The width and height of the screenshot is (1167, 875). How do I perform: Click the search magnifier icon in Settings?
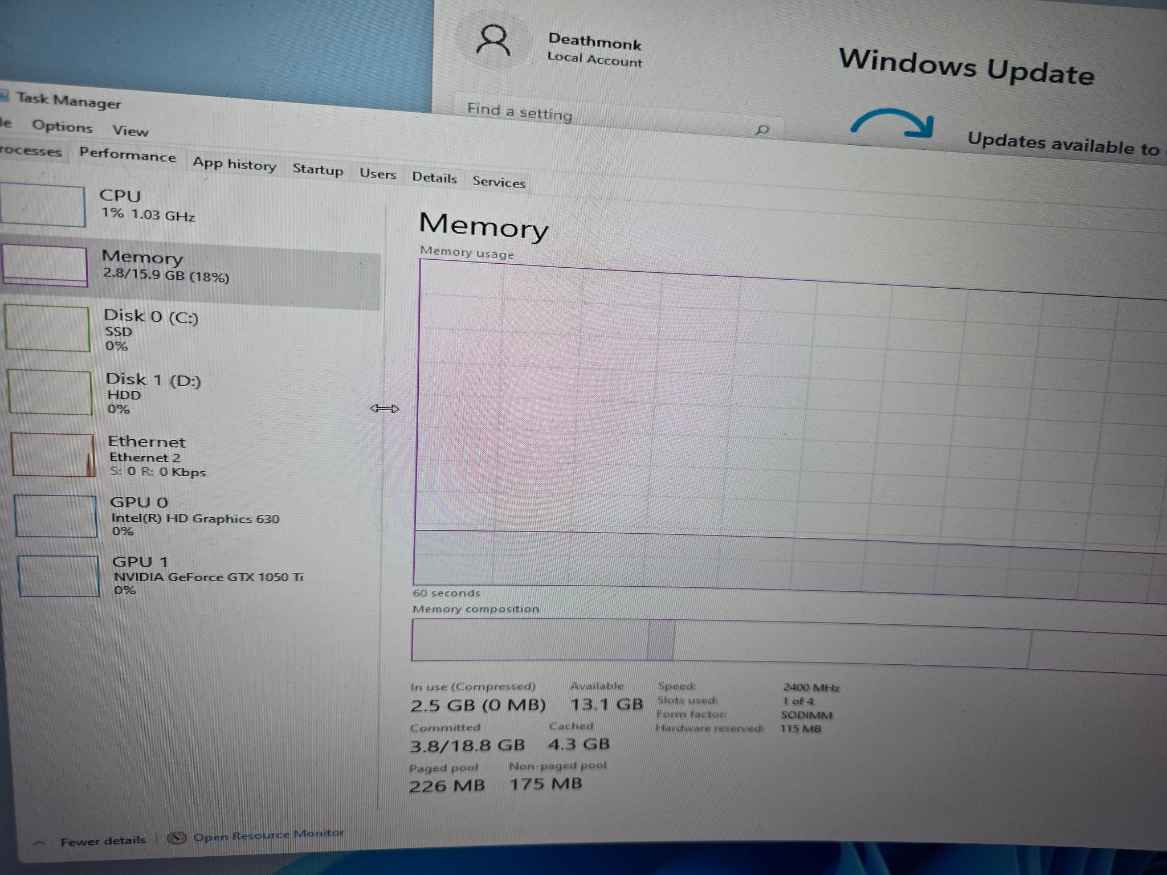point(762,130)
